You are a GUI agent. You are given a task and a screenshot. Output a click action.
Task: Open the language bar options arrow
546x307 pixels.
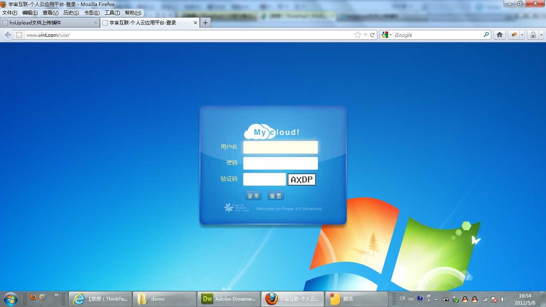pyautogui.click(x=429, y=300)
